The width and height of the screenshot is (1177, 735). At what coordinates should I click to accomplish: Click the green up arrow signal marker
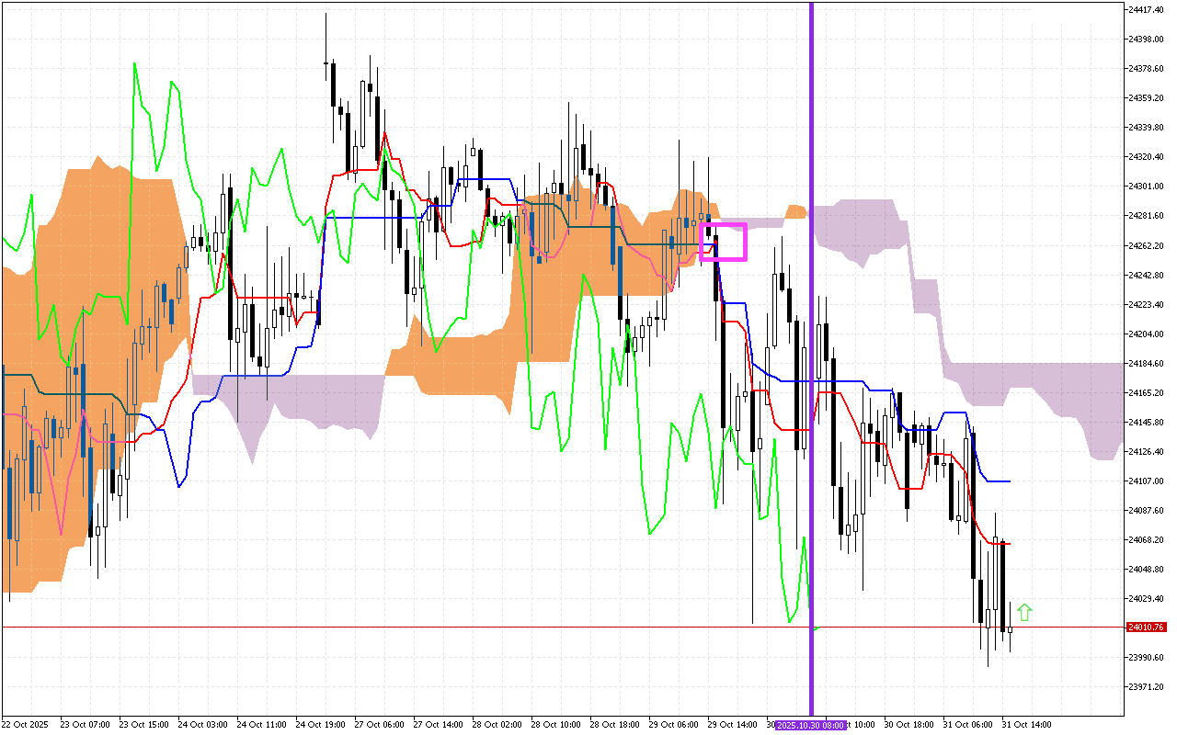coord(1024,612)
